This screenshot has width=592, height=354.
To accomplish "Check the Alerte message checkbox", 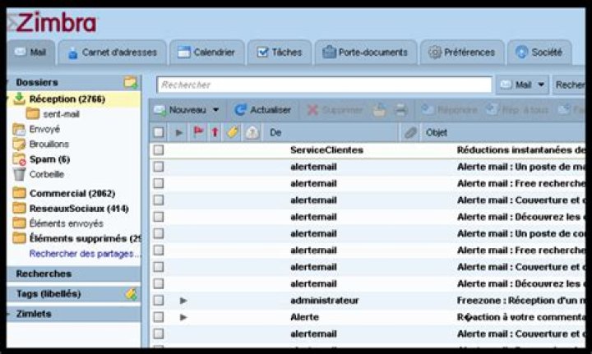I will 159,317.
